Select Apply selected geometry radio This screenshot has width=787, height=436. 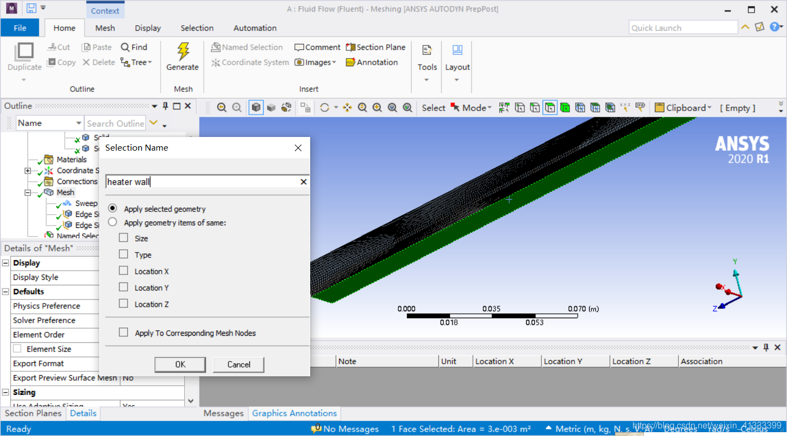tap(112, 208)
